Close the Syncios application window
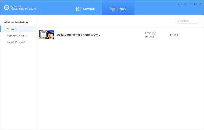The image size is (204, 130). click(200, 4)
